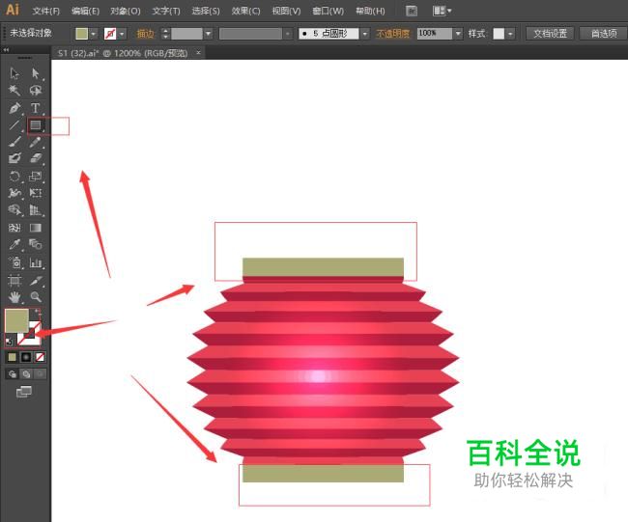Image resolution: width=628 pixels, height=522 pixels.
Task: Click the 不透明度 opacity link
Action: (x=393, y=34)
